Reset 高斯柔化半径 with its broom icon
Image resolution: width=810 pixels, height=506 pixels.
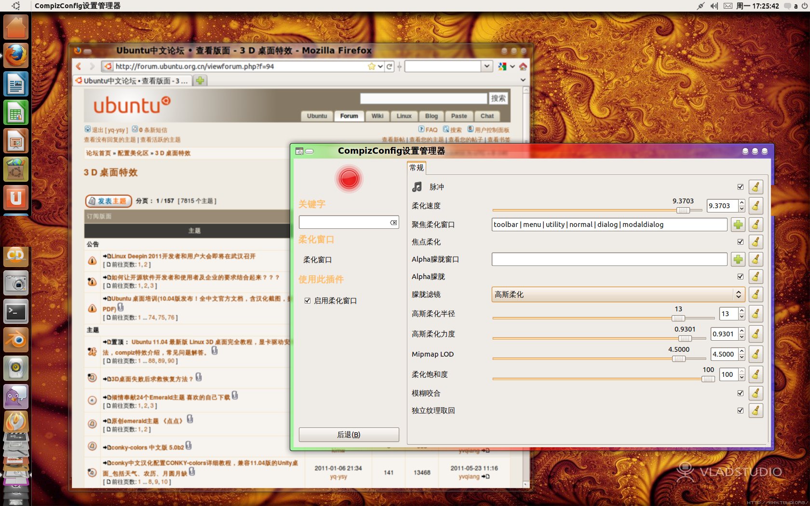(756, 314)
